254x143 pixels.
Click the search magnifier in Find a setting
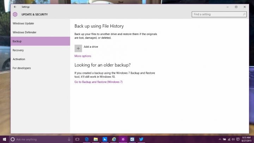tap(244, 14)
